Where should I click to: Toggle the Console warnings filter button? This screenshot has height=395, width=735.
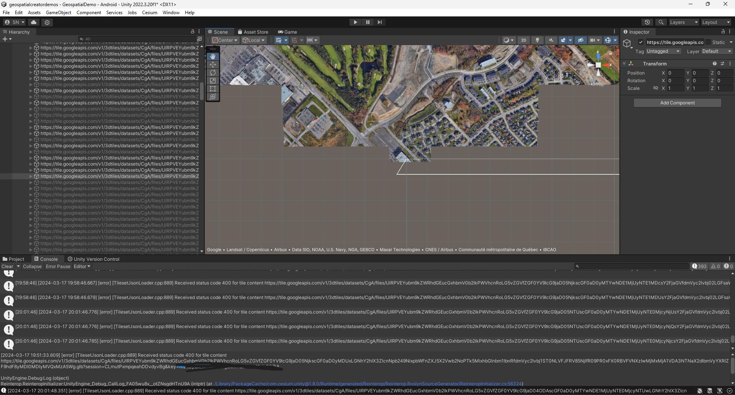coord(715,267)
